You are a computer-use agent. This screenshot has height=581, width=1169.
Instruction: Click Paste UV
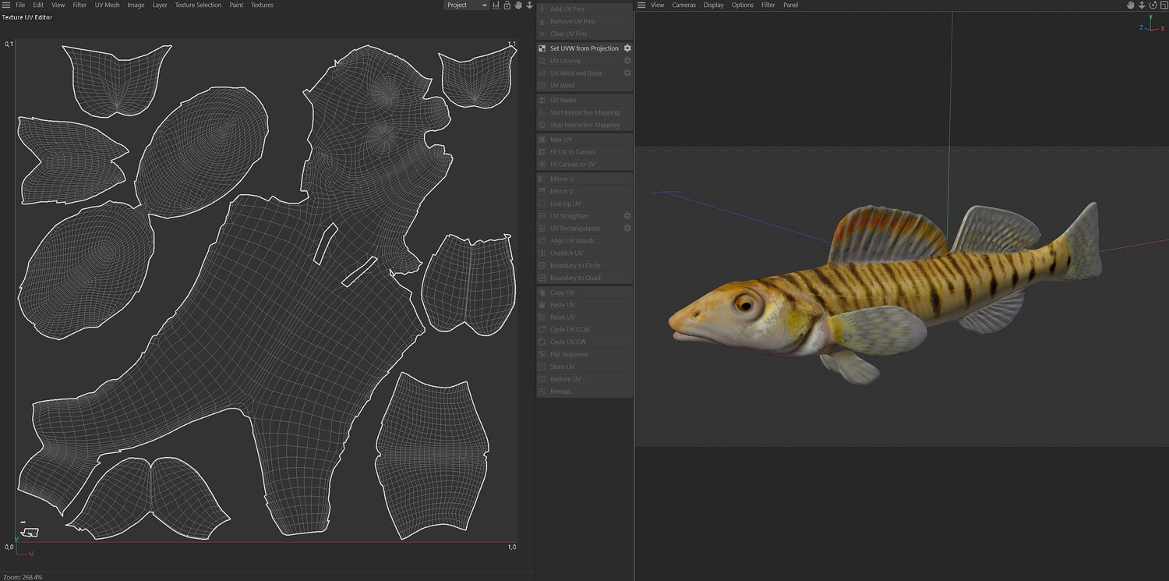pos(584,305)
